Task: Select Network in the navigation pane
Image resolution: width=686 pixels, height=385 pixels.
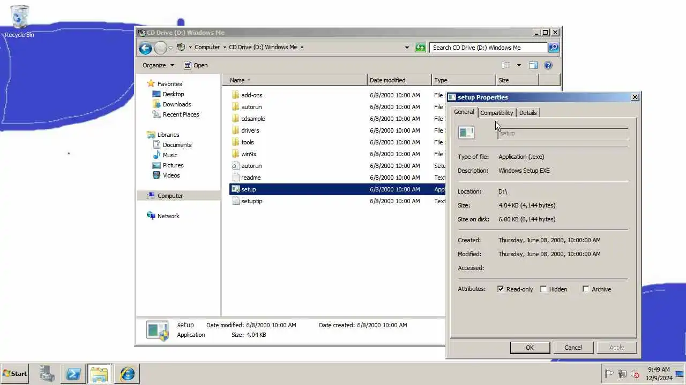Action: [168, 216]
